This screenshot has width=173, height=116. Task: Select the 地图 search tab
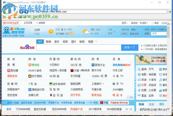coord(91,42)
